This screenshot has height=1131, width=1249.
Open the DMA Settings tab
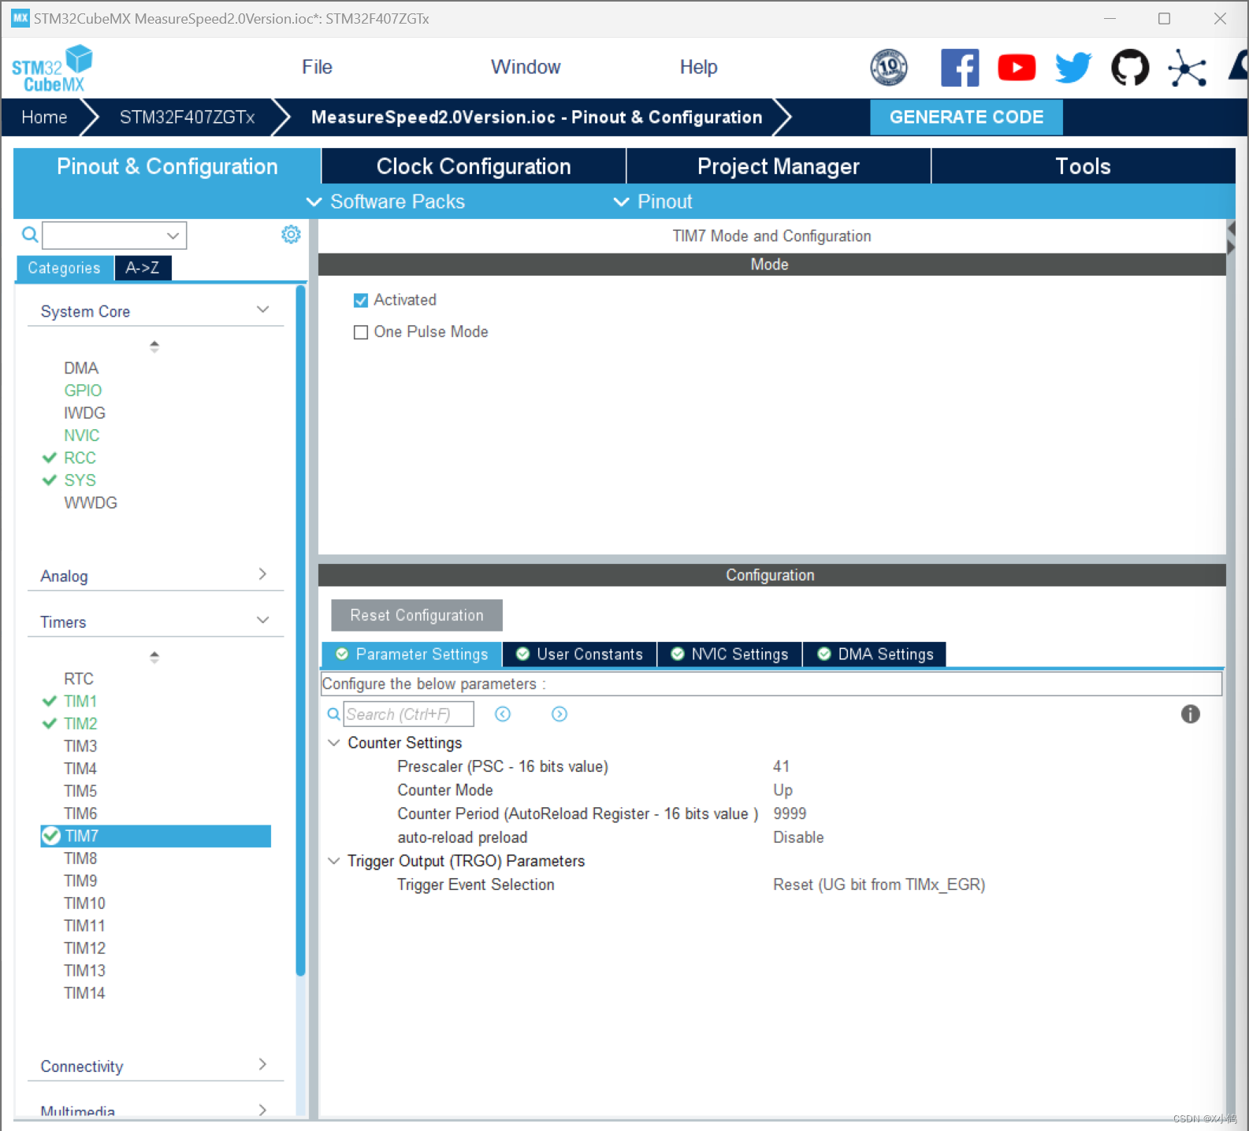[875, 654]
